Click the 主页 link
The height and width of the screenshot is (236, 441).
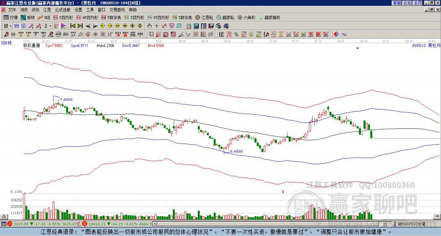pyautogui.click(x=418, y=3)
